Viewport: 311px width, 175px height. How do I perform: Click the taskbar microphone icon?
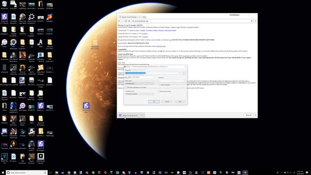[x=45, y=173]
